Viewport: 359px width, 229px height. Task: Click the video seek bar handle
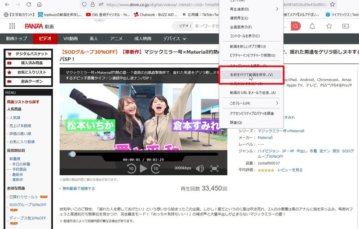[72, 154]
